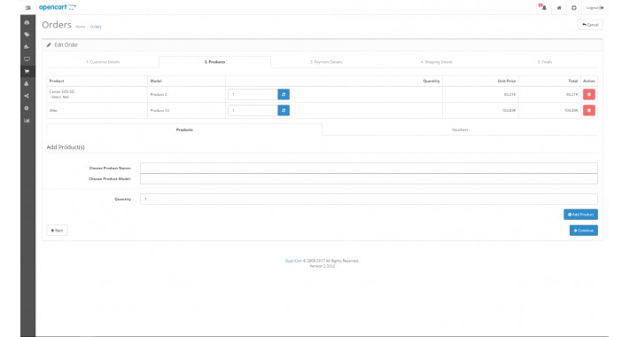
Task: Click the Add Product Quantity field
Action: pos(369,200)
